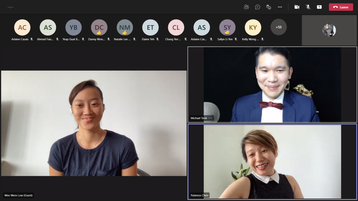Select Yeap Guat's YB avatar
This screenshot has height=201, width=358.
pyautogui.click(x=73, y=28)
